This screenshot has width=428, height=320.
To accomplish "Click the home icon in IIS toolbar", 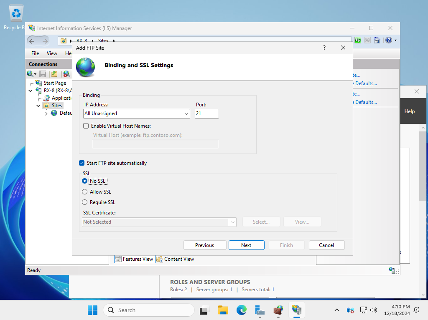I will click(x=377, y=40).
